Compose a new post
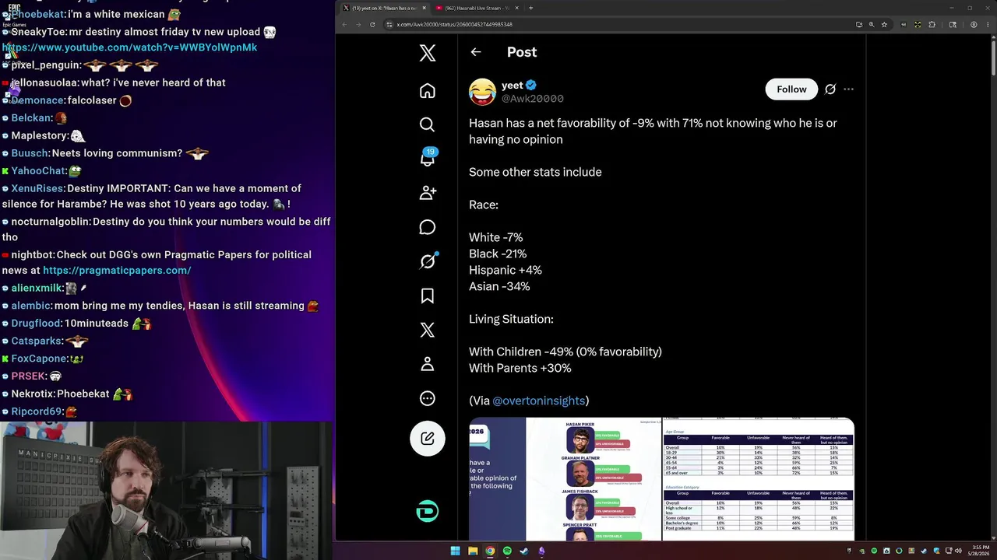This screenshot has height=560, width=997. coord(428,439)
